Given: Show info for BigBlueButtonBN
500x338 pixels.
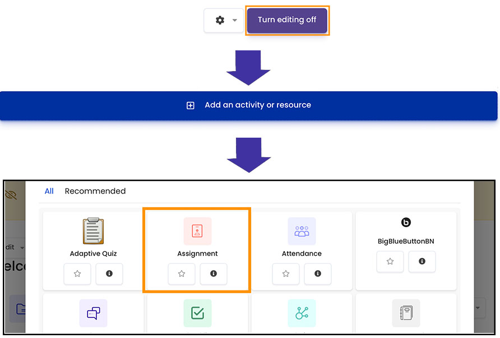Looking at the screenshot, I should (422, 261).
